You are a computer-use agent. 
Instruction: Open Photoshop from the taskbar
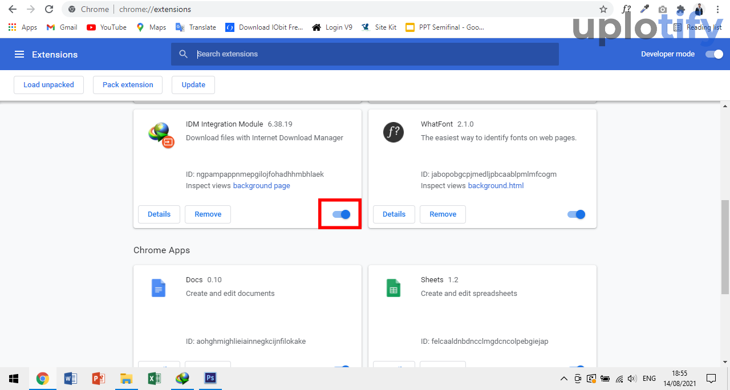click(210, 379)
